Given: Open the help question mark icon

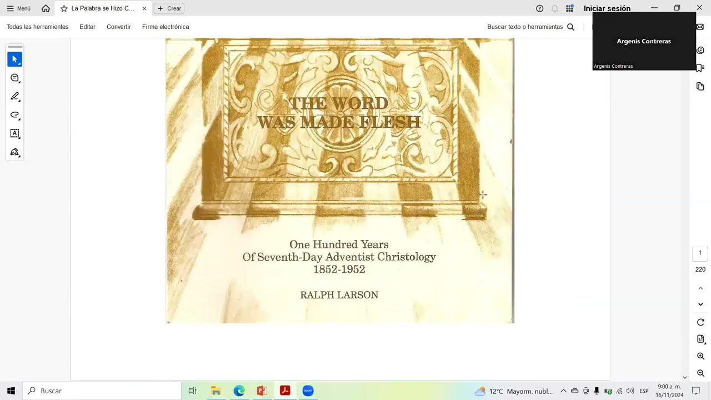Looking at the screenshot, I should pos(539,8).
